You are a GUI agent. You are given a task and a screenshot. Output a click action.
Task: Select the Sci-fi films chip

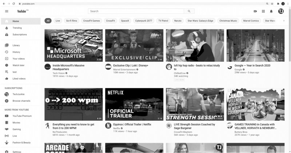(71, 21)
